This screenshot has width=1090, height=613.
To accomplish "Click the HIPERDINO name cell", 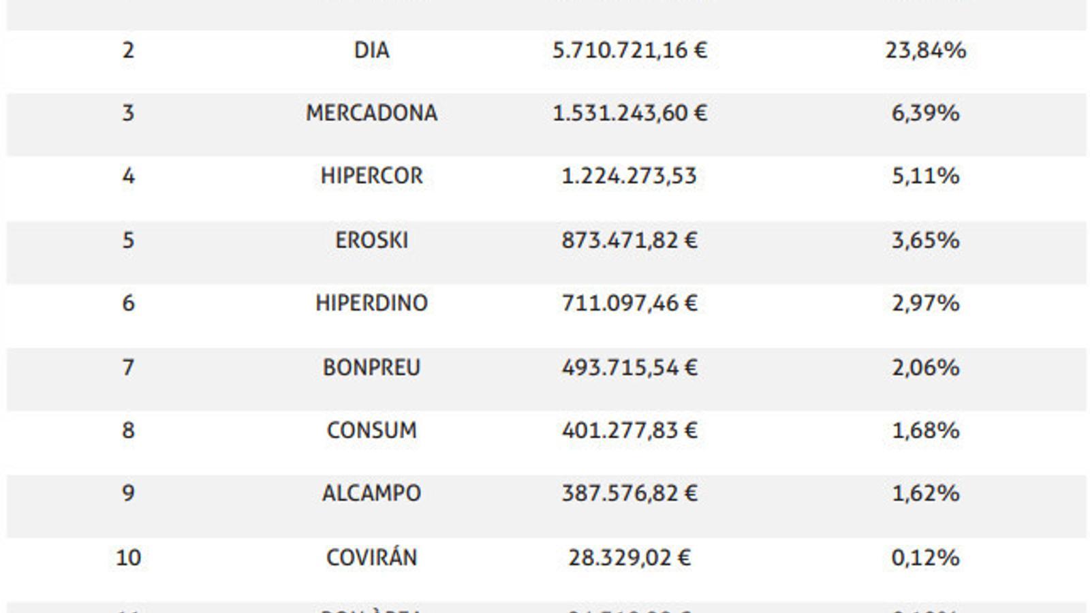I will [371, 303].
